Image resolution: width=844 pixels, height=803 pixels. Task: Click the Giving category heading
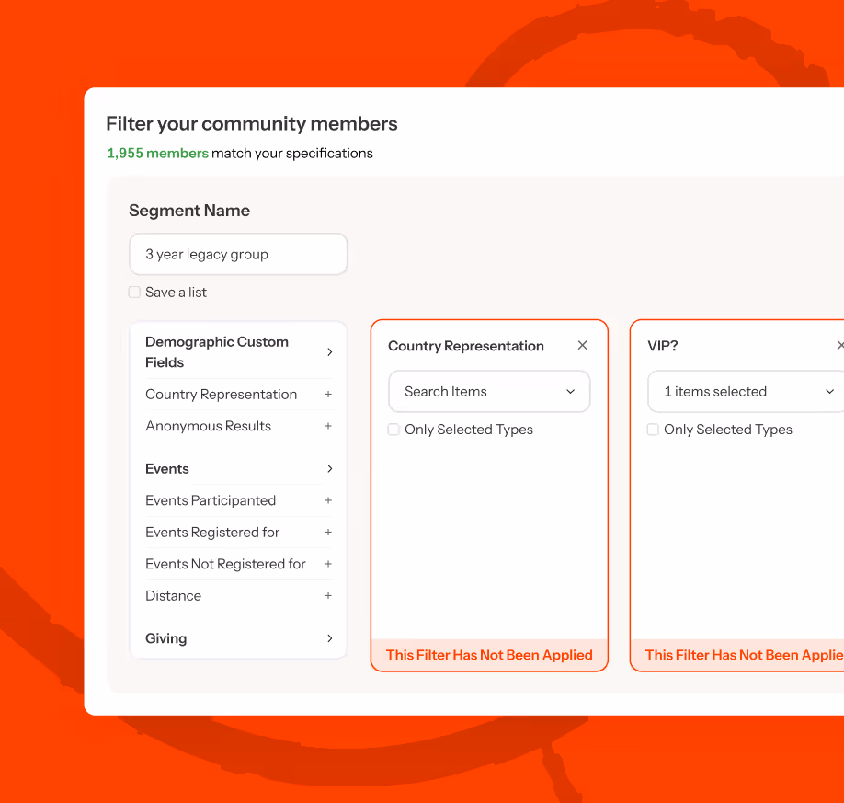pos(165,638)
